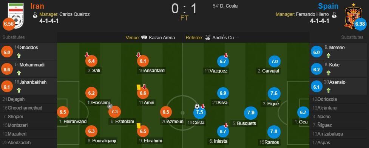This screenshot has width=369, height=148.
Task: Select substitute Odriozola in Spain's bench list
Action: [x=339, y=99]
